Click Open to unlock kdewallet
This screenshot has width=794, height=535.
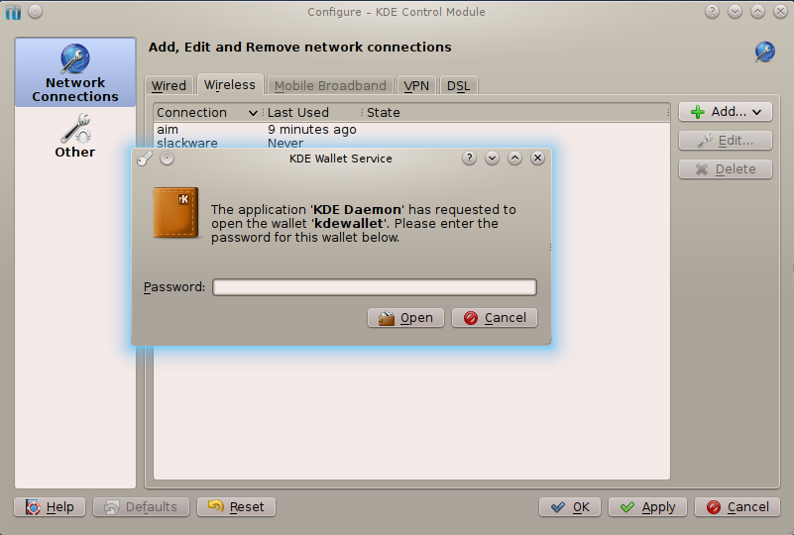click(405, 318)
